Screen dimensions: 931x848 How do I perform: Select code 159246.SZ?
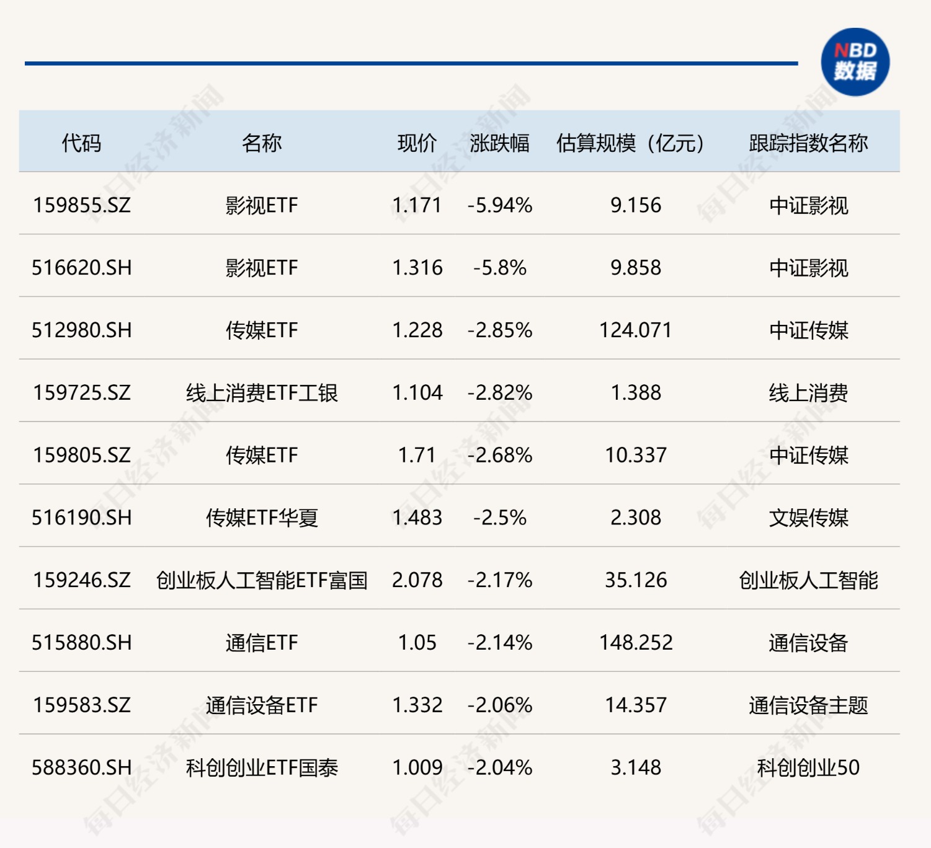pos(82,580)
